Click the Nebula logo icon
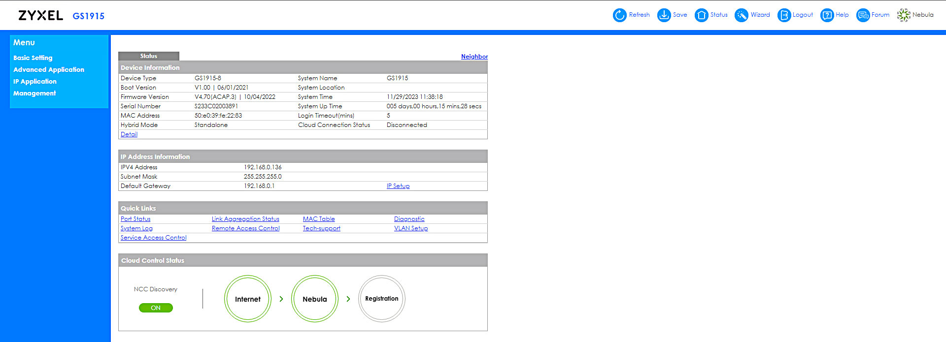Viewport: 946px width, 342px height. tap(904, 15)
